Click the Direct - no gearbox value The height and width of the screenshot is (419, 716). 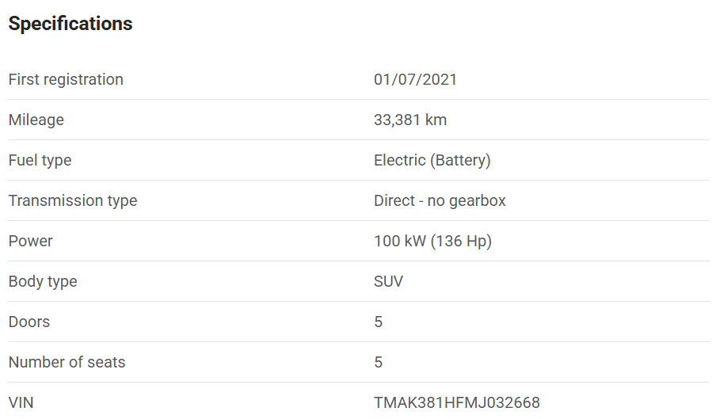point(440,200)
